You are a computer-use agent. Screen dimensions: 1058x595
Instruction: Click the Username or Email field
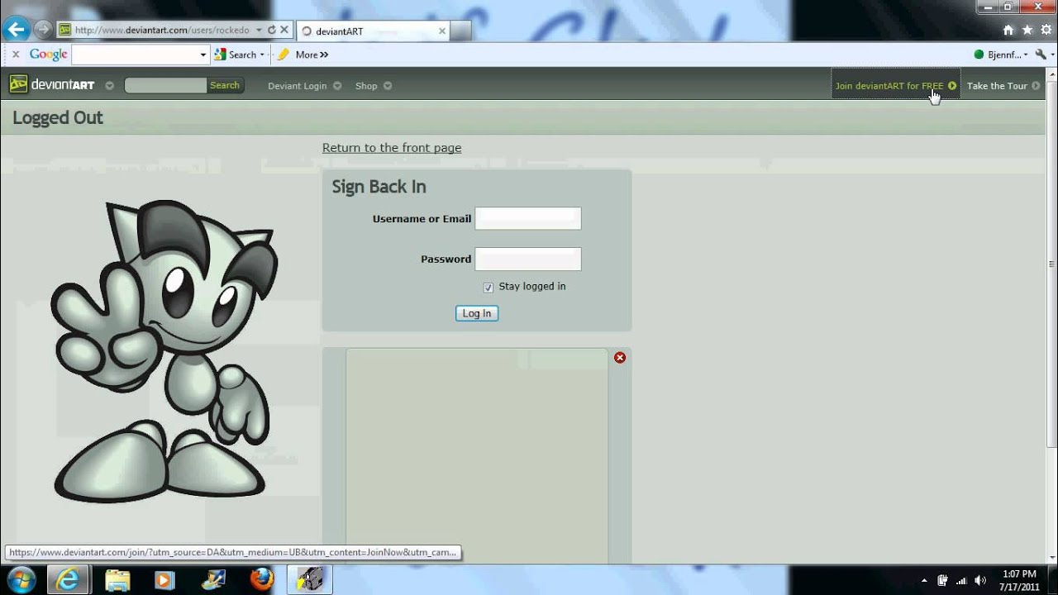pyautogui.click(x=528, y=218)
